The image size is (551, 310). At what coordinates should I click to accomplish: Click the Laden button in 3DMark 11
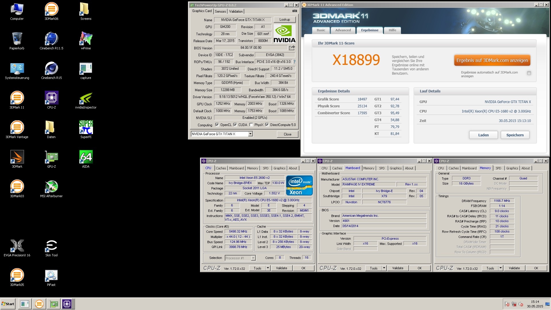pyautogui.click(x=483, y=135)
